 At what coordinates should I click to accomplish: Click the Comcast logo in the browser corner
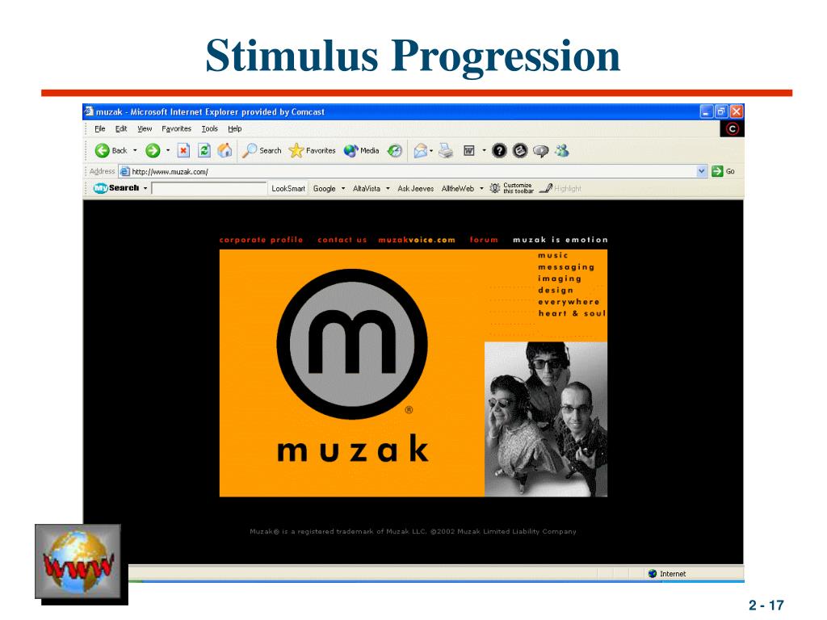(x=732, y=128)
